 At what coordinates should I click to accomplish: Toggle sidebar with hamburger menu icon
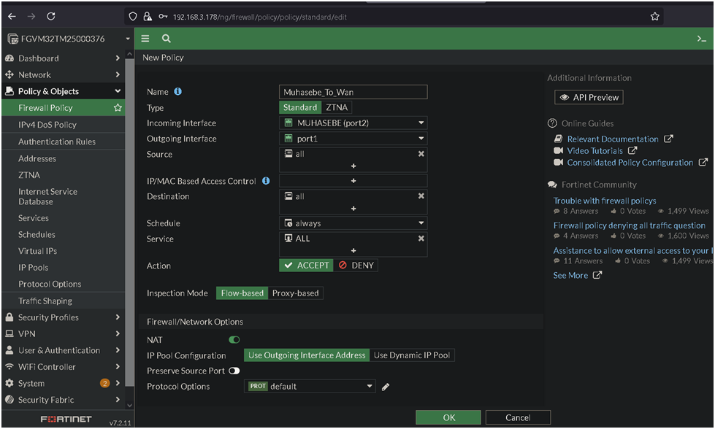(x=145, y=39)
